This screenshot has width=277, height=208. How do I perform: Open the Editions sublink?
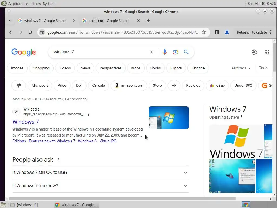click(19, 141)
